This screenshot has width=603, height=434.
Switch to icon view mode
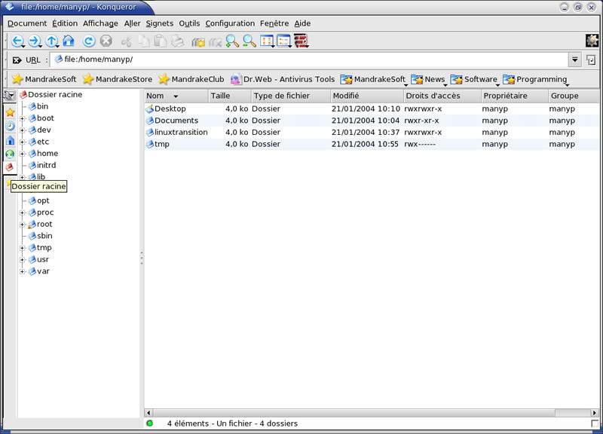pyautogui.click(x=267, y=41)
